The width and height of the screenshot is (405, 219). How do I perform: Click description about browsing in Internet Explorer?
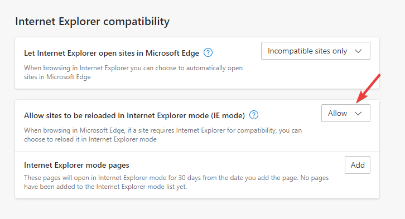point(133,72)
